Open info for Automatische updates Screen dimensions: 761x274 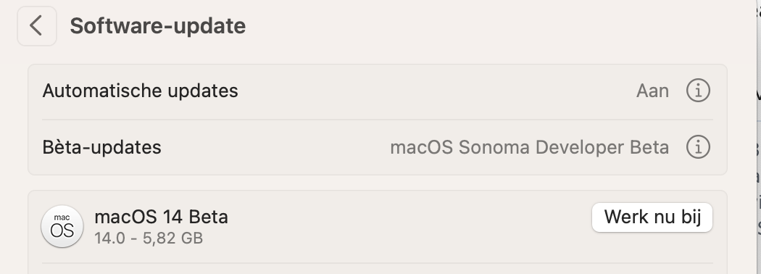[698, 91]
